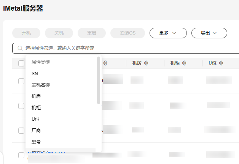This screenshot has width=239, height=164.
Task: Click the 开机 button
Action: (x=26, y=33)
